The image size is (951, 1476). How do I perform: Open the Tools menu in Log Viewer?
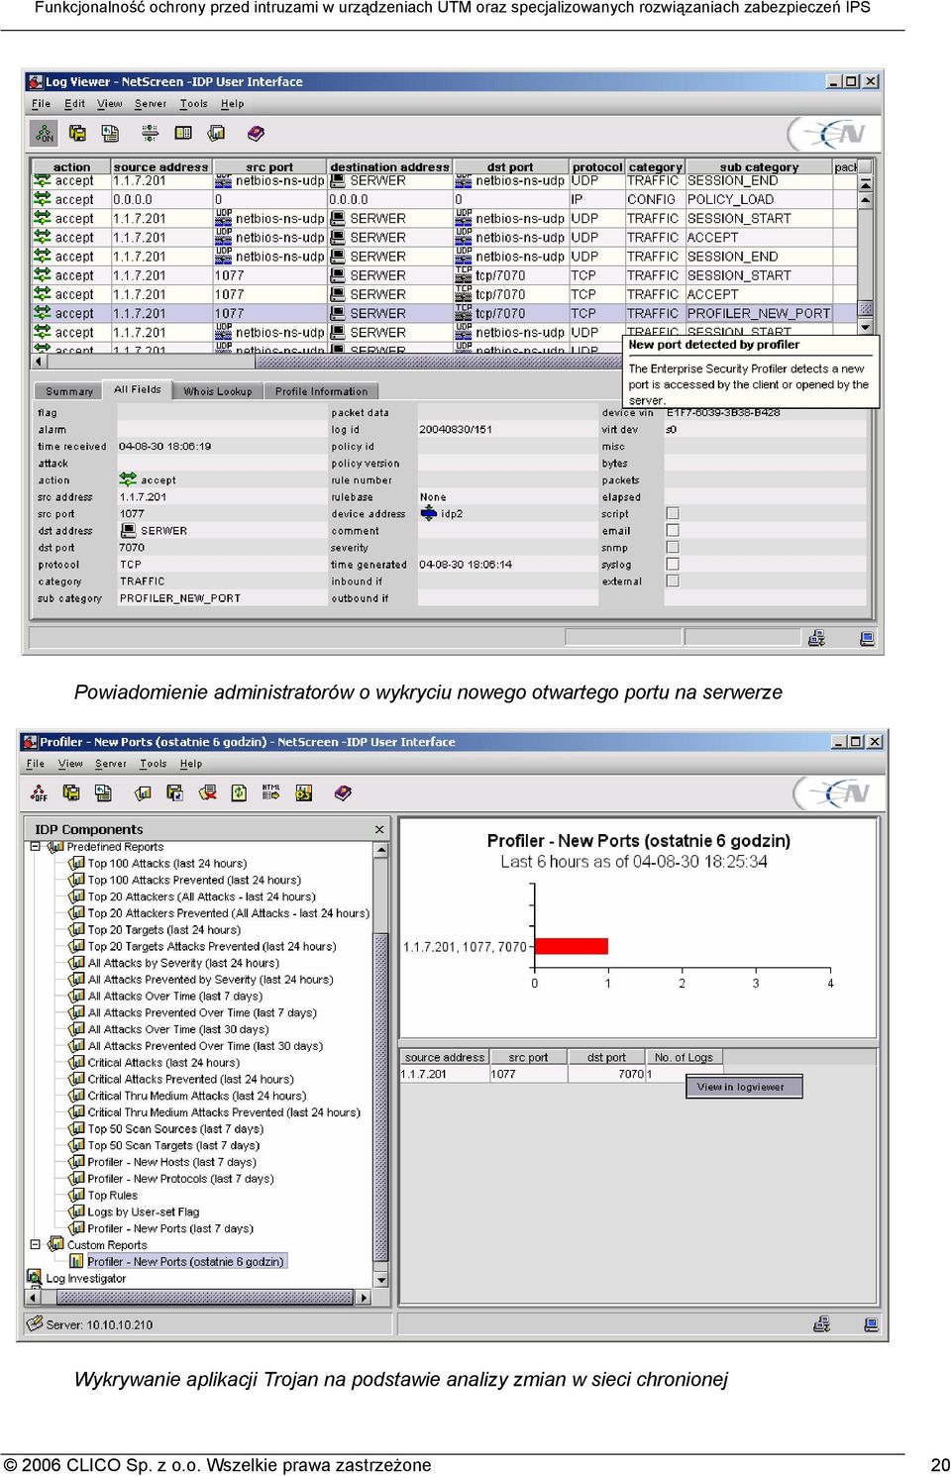tap(193, 103)
